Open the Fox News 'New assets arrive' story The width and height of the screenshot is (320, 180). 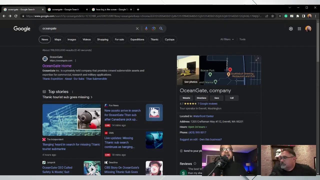tap(122, 115)
